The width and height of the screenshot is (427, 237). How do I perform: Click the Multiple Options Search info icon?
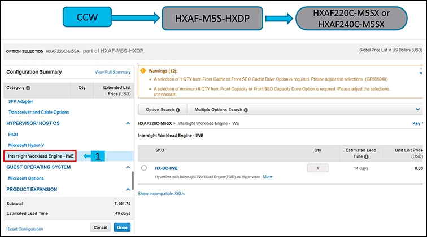coord(246,110)
